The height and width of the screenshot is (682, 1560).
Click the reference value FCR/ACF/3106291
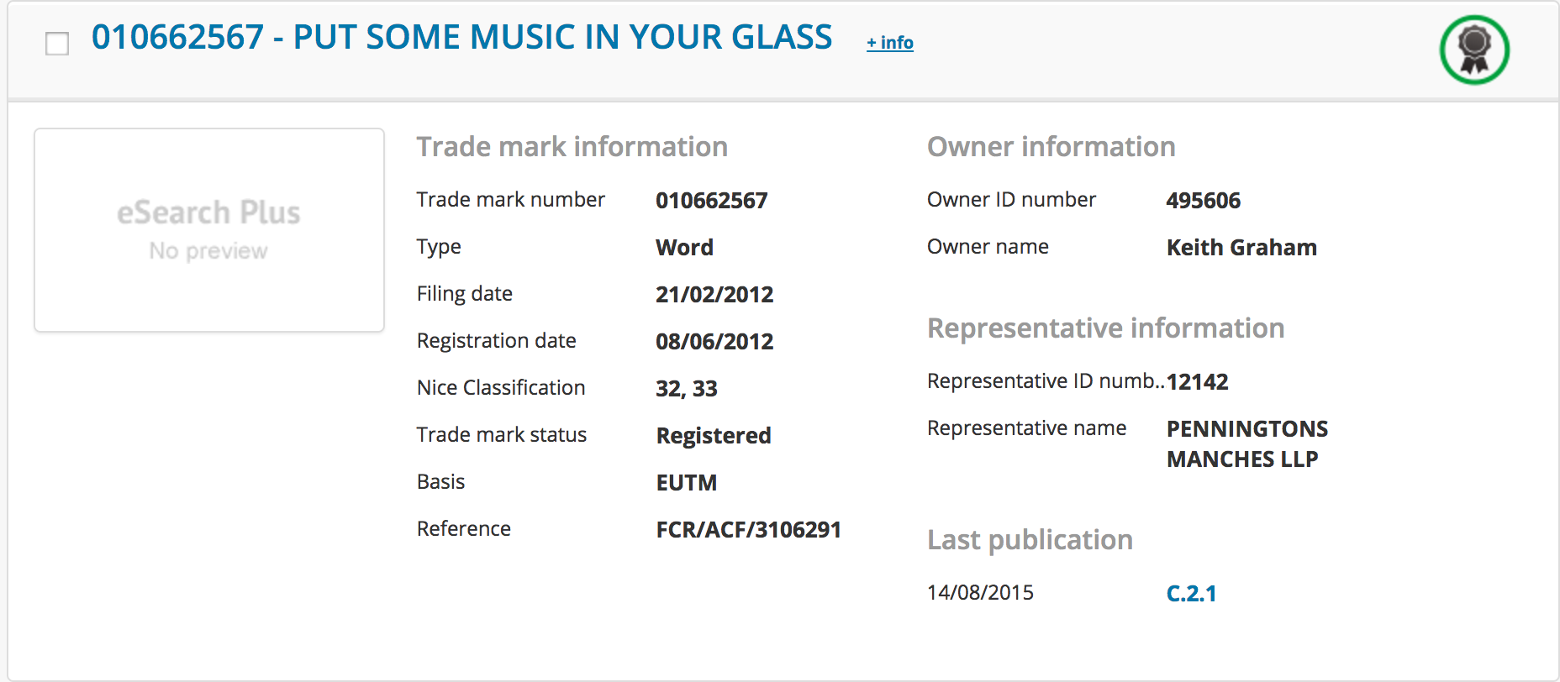748,530
